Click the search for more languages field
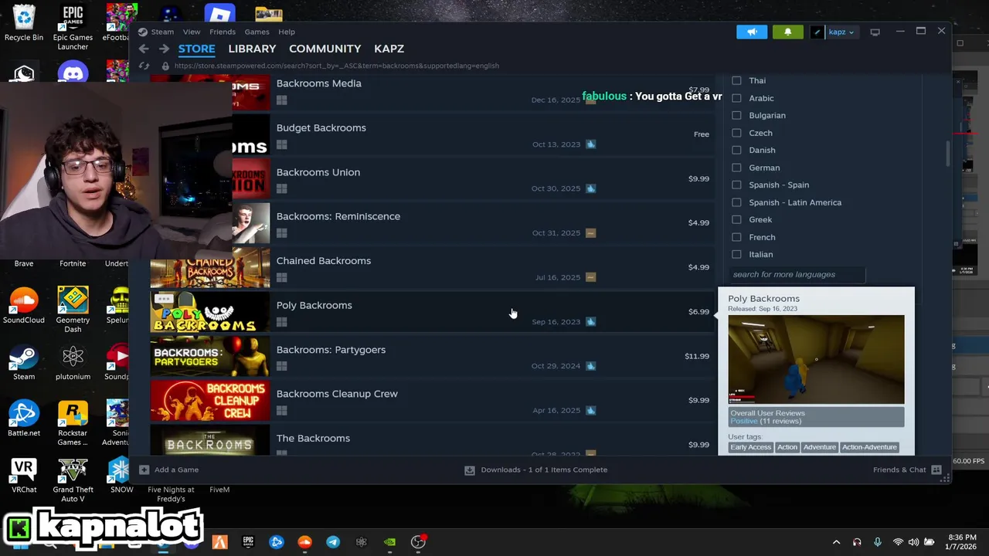This screenshot has height=556, width=989. pos(797,274)
